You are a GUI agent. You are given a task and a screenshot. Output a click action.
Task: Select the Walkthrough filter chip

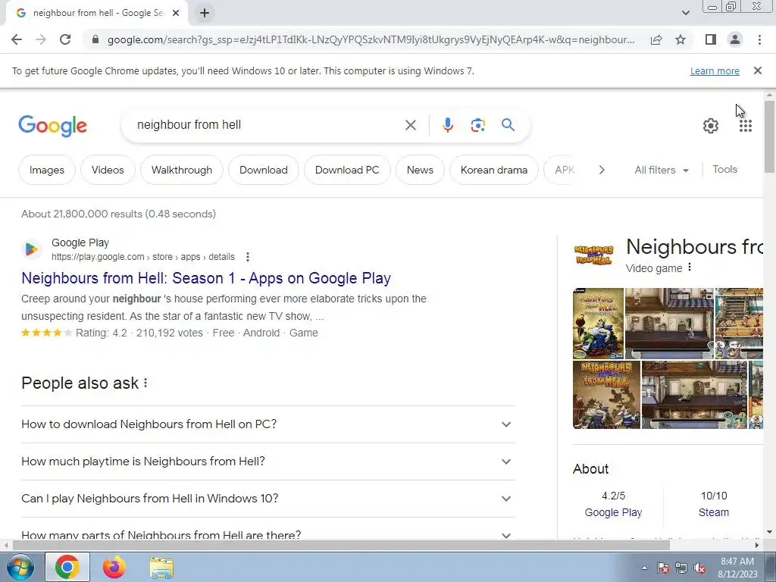pos(182,170)
